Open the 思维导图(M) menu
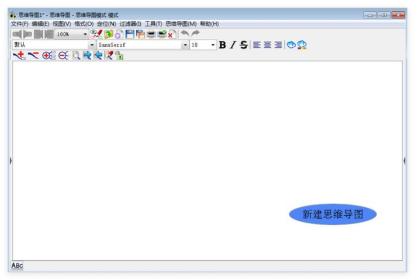This screenshot has width=415, height=280. tap(181, 24)
